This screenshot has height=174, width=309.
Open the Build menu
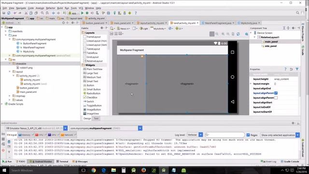coord(60,8)
